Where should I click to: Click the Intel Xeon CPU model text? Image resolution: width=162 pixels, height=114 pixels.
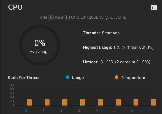pyautogui.click(x=83, y=17)
